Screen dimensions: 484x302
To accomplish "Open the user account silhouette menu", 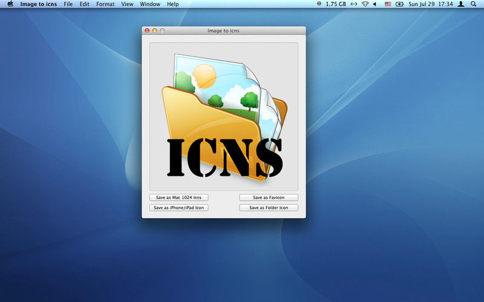I will click(461, 4).
